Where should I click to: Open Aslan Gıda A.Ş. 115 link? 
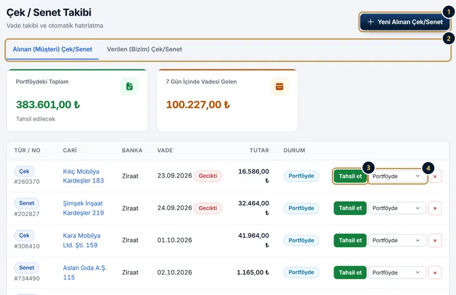(x=85, y=272)
